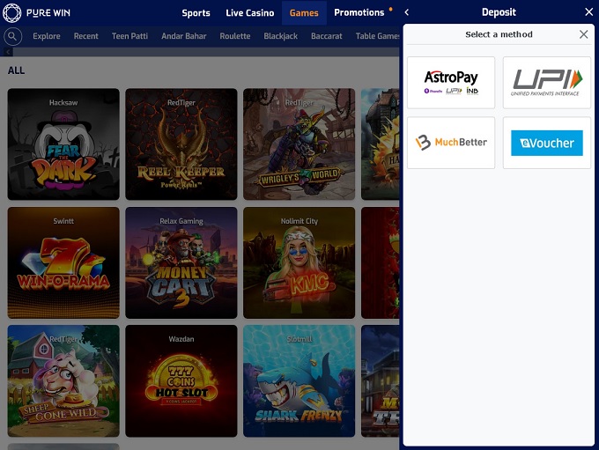Screen dimensions: 599x450
Task: Close the Deposit panel
Action: coord(588,12)
